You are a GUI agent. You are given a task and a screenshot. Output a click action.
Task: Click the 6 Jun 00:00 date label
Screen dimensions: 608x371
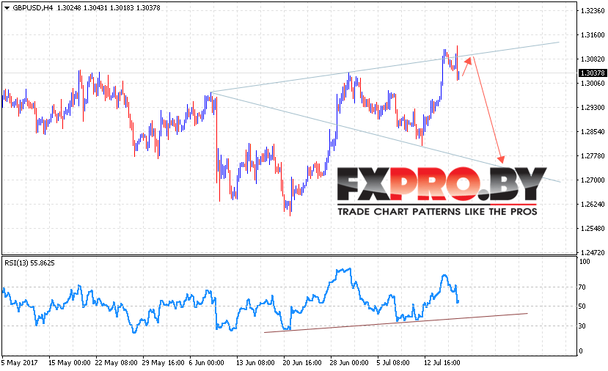click(206, 363)
